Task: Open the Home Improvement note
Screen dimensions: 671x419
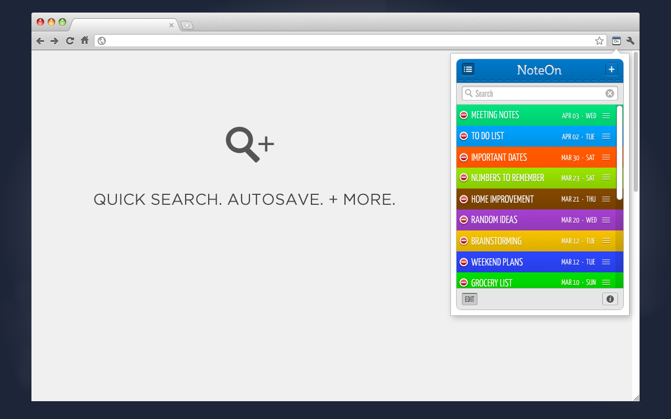Action: [x=536, y=199]
